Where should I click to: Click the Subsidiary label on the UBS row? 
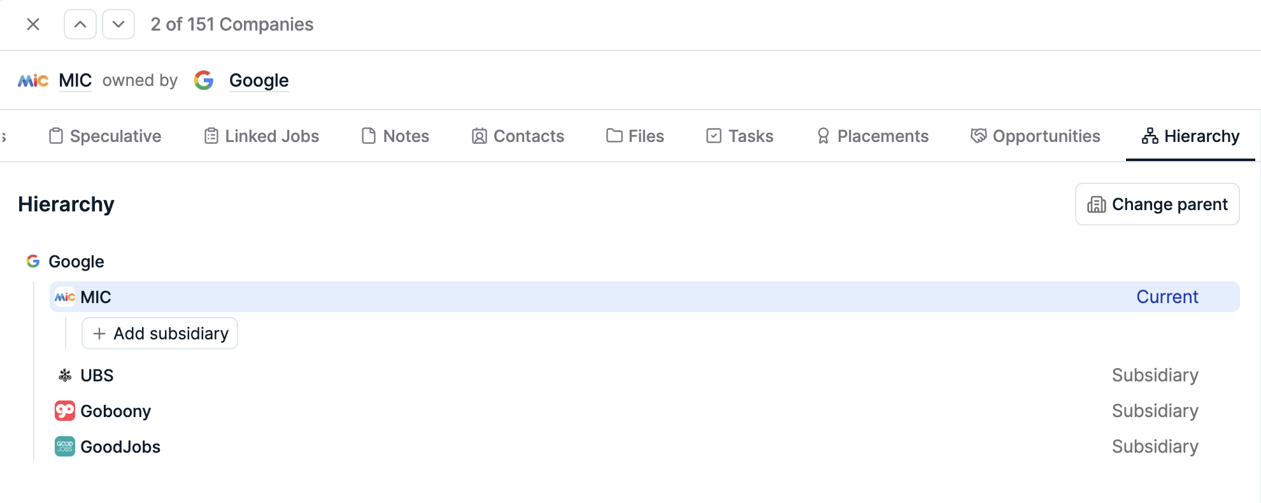pos(1155,376)
